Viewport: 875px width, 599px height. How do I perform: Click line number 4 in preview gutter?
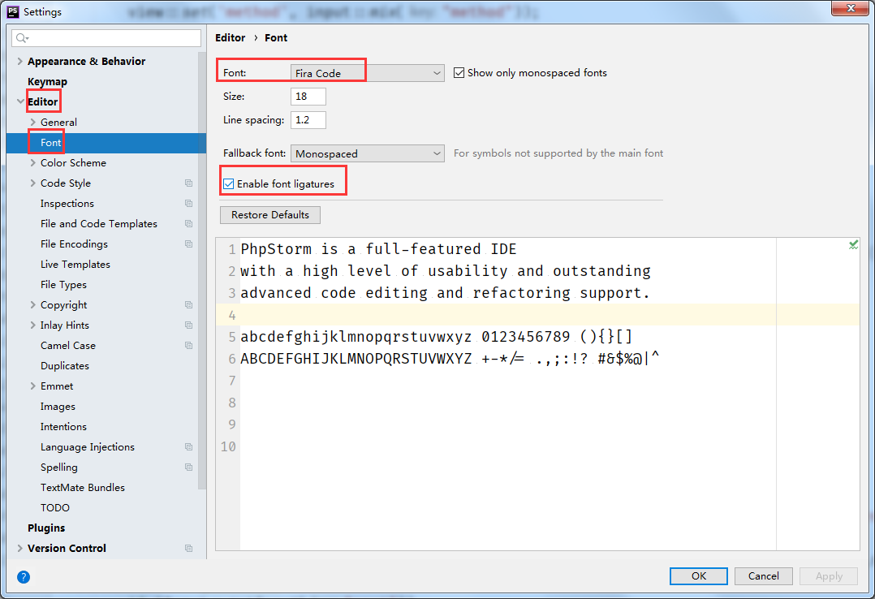tap(231, 316)
